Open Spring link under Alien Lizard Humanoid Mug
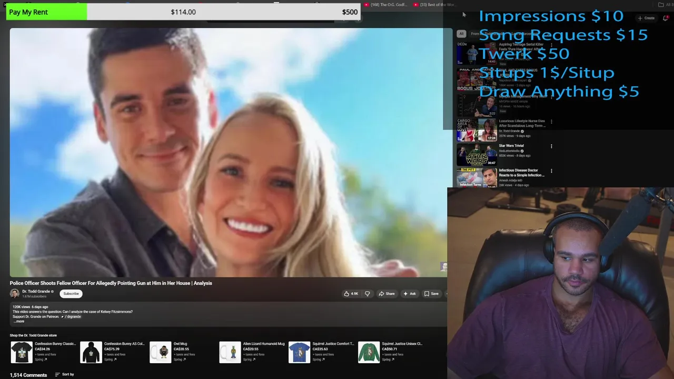 pos(249,360)
